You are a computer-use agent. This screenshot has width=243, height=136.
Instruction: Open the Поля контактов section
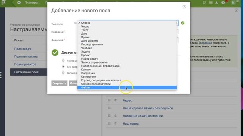tap(26, 56)
